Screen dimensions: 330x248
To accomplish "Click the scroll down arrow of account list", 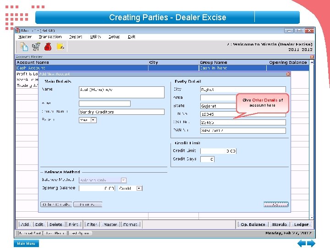I will coord(312,217).
